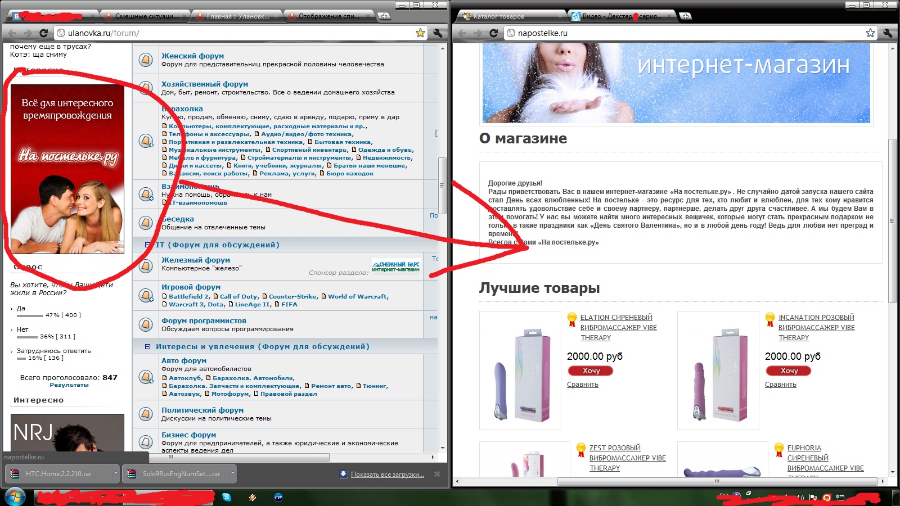
Task: Open the World of Warcraft subforum link
Action: pos(357,296)
